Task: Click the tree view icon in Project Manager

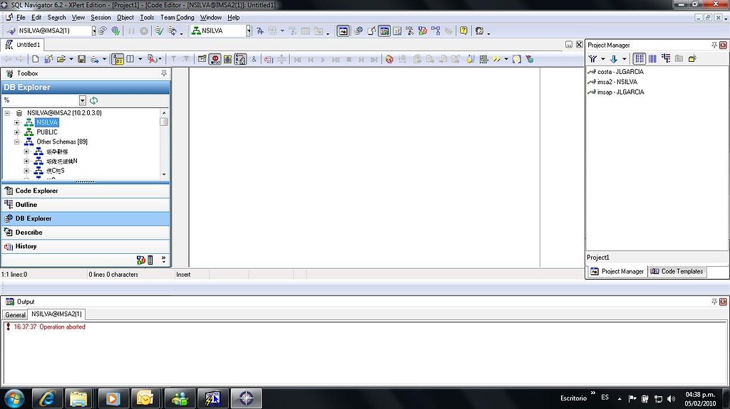Action: 666,58
